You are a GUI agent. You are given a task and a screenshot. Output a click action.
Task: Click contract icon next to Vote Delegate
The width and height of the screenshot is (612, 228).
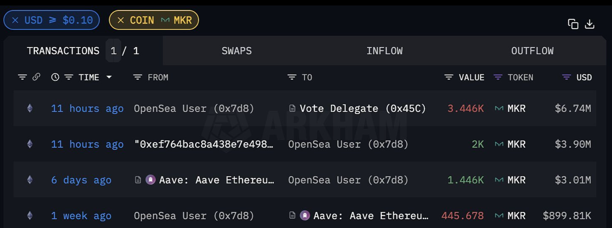pyautogui.click(x=292, y=108)
